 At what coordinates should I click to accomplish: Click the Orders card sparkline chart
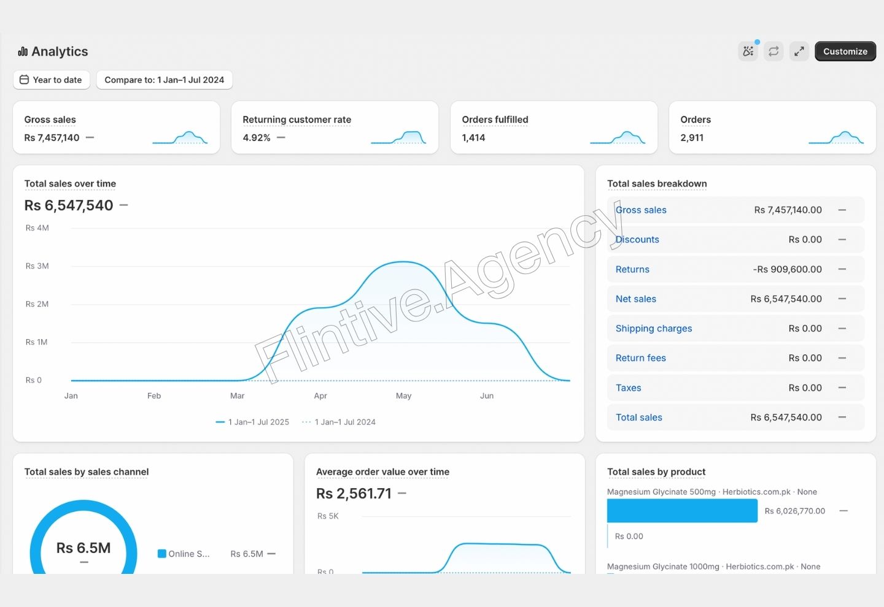click(x=836, y=137)
